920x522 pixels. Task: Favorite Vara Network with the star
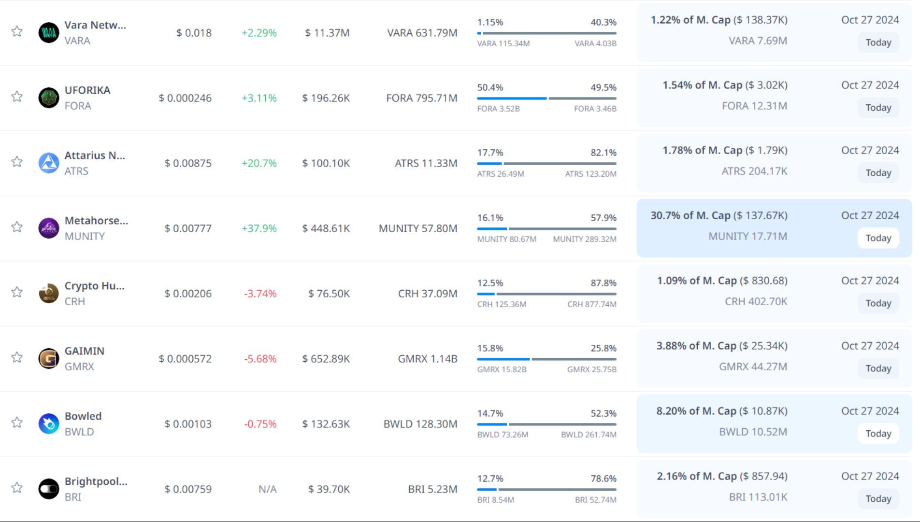tap(17, 31)
